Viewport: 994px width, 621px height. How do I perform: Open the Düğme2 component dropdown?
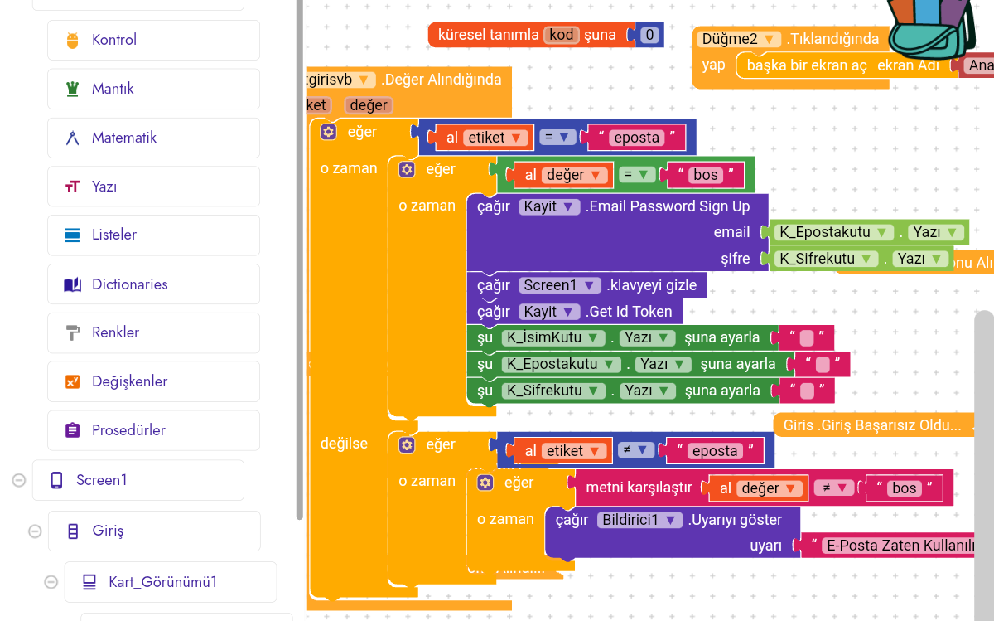tap(771, 39)
